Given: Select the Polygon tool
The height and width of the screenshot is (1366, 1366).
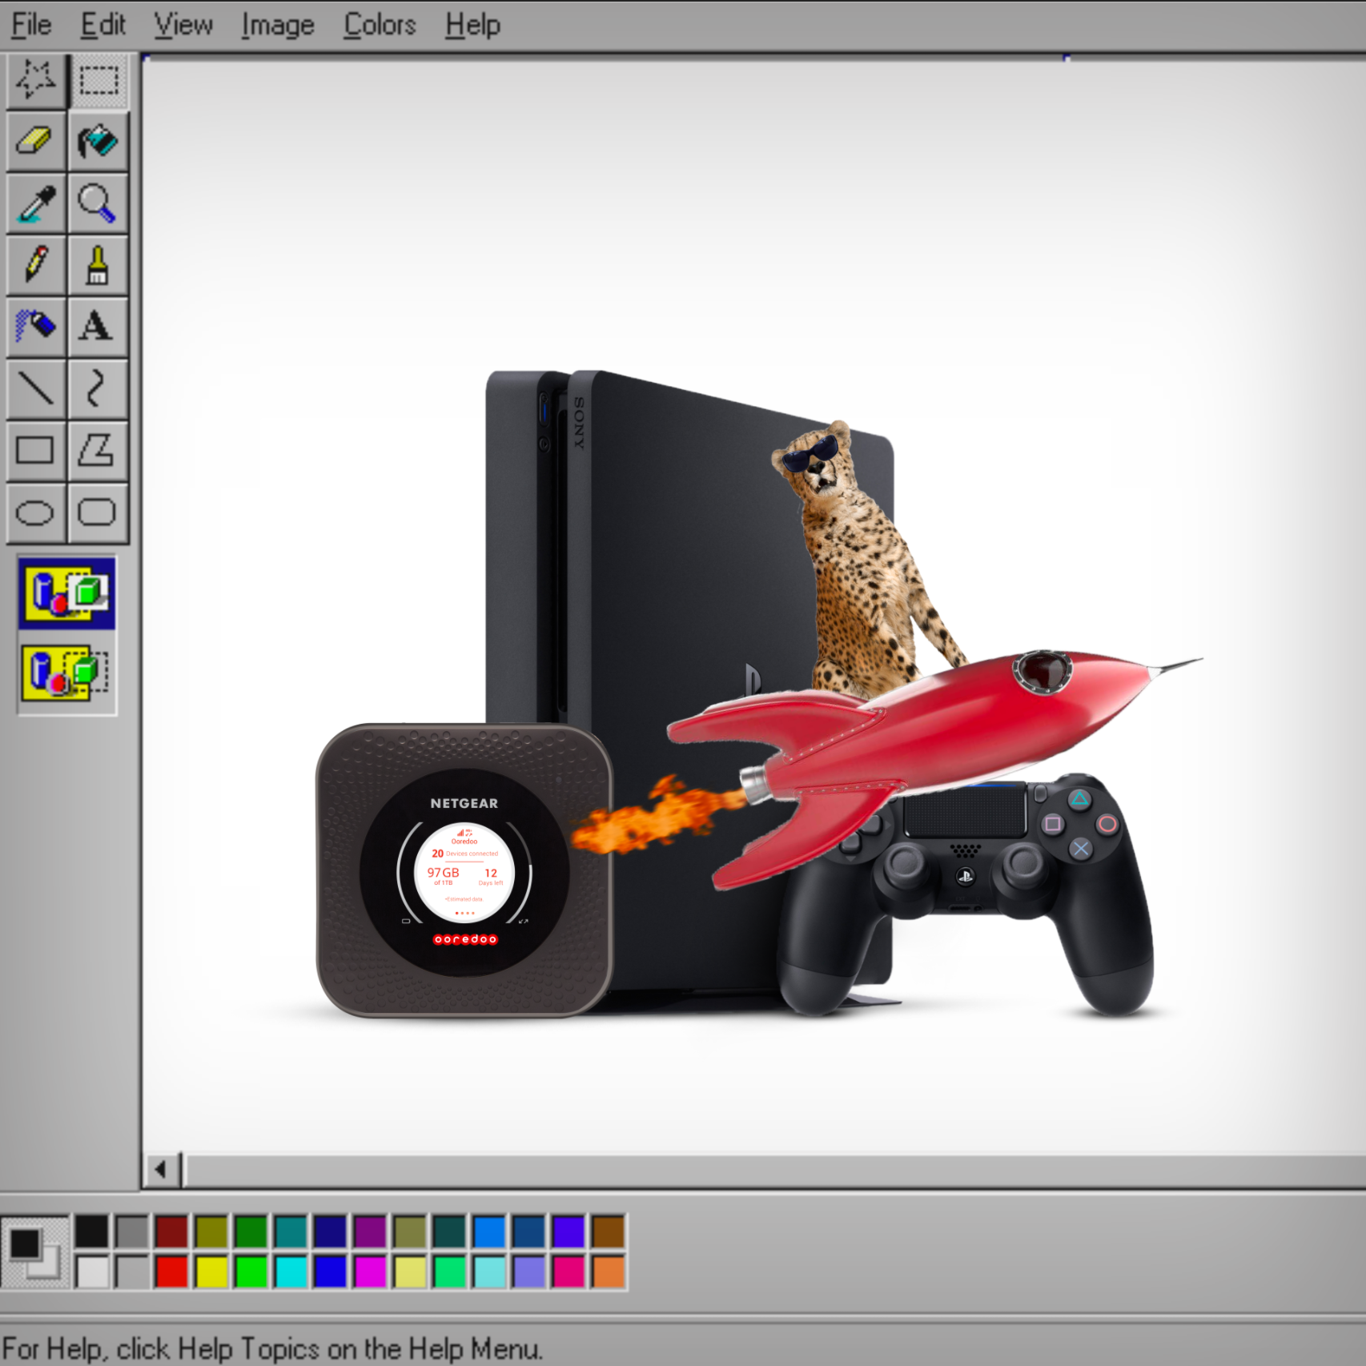Looking at the screenshot, I should [x=98, y=451].
